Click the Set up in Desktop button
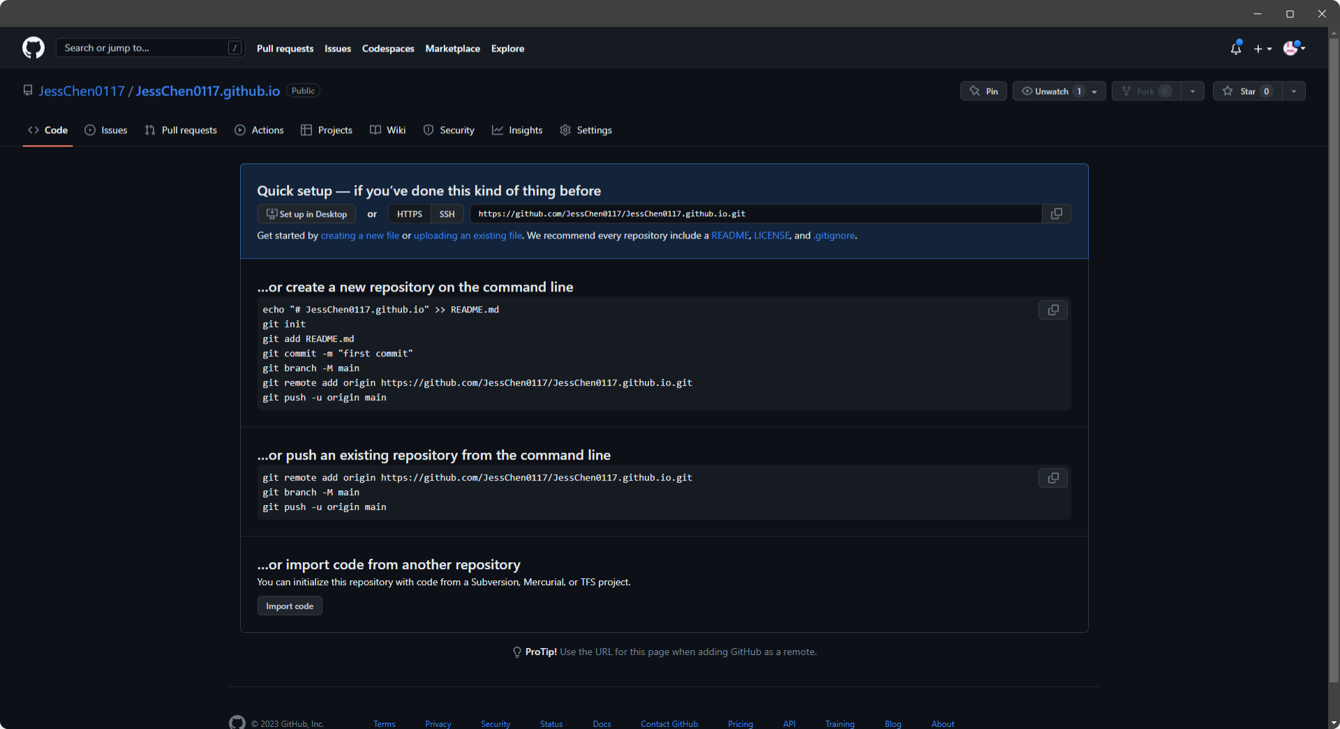1340x729 pixels. click(306, 214)
